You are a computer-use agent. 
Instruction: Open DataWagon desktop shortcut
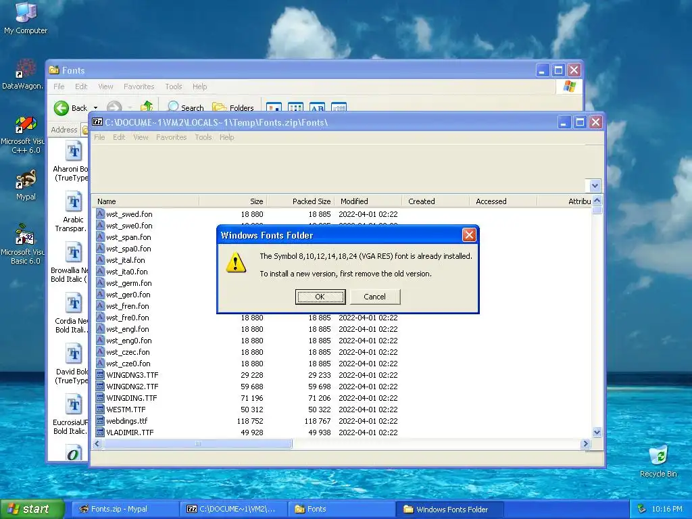click(x=23, y=75)
